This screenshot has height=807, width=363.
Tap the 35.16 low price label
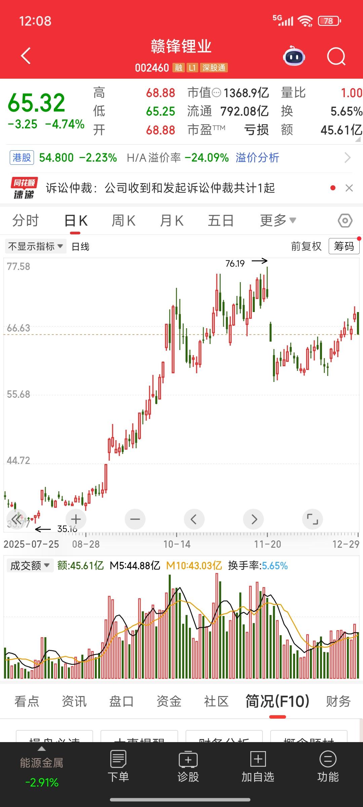point(67,529)
